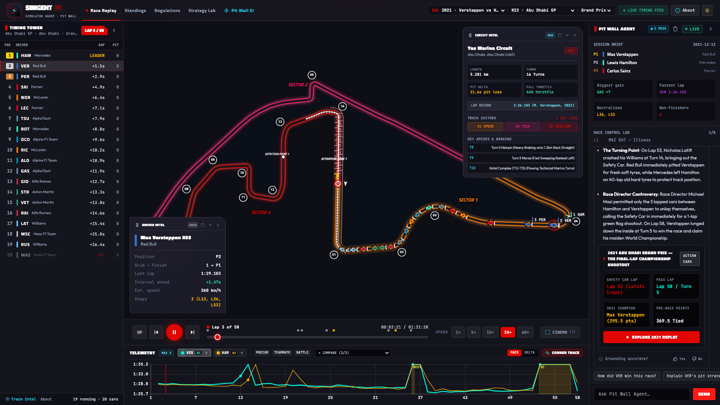Clear the Pit Wall Agent chat with trash icon
This screenshot has height=405, width=720.
675,29
